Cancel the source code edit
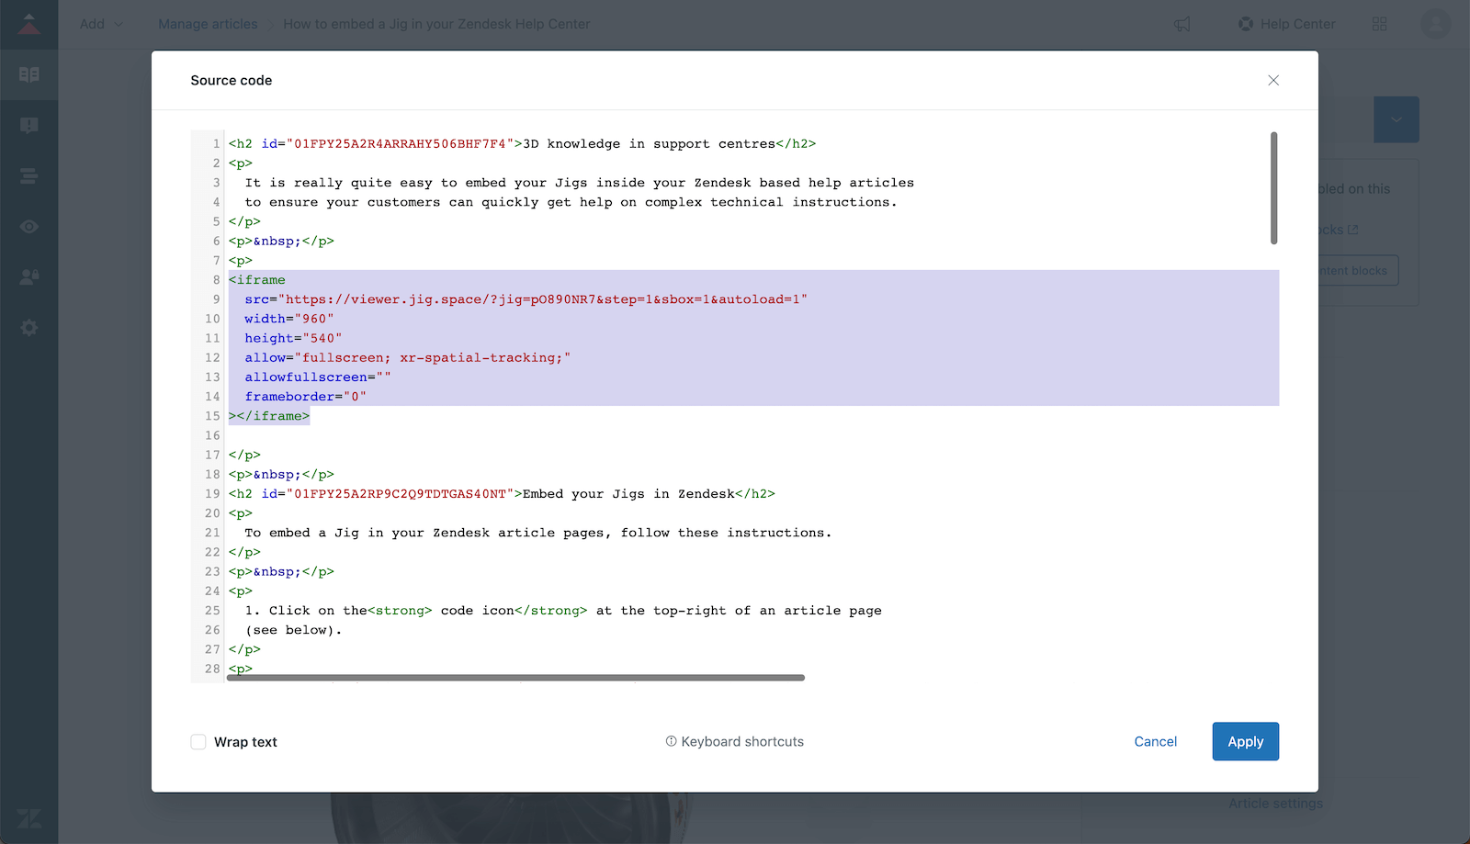1470x844 pixels. (x=1156, y=741)
